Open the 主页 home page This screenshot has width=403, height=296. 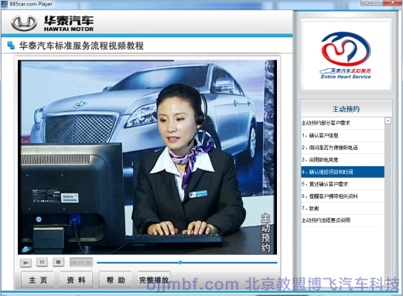coord(38,280)
